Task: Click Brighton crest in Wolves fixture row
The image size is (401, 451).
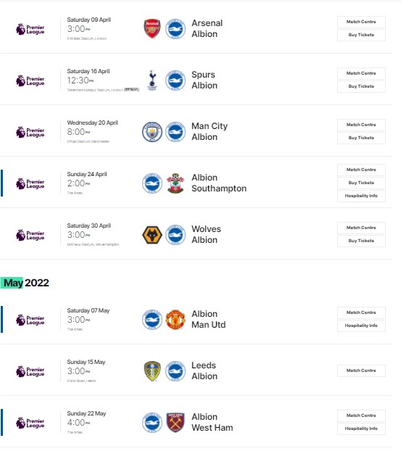Action: 175,235
